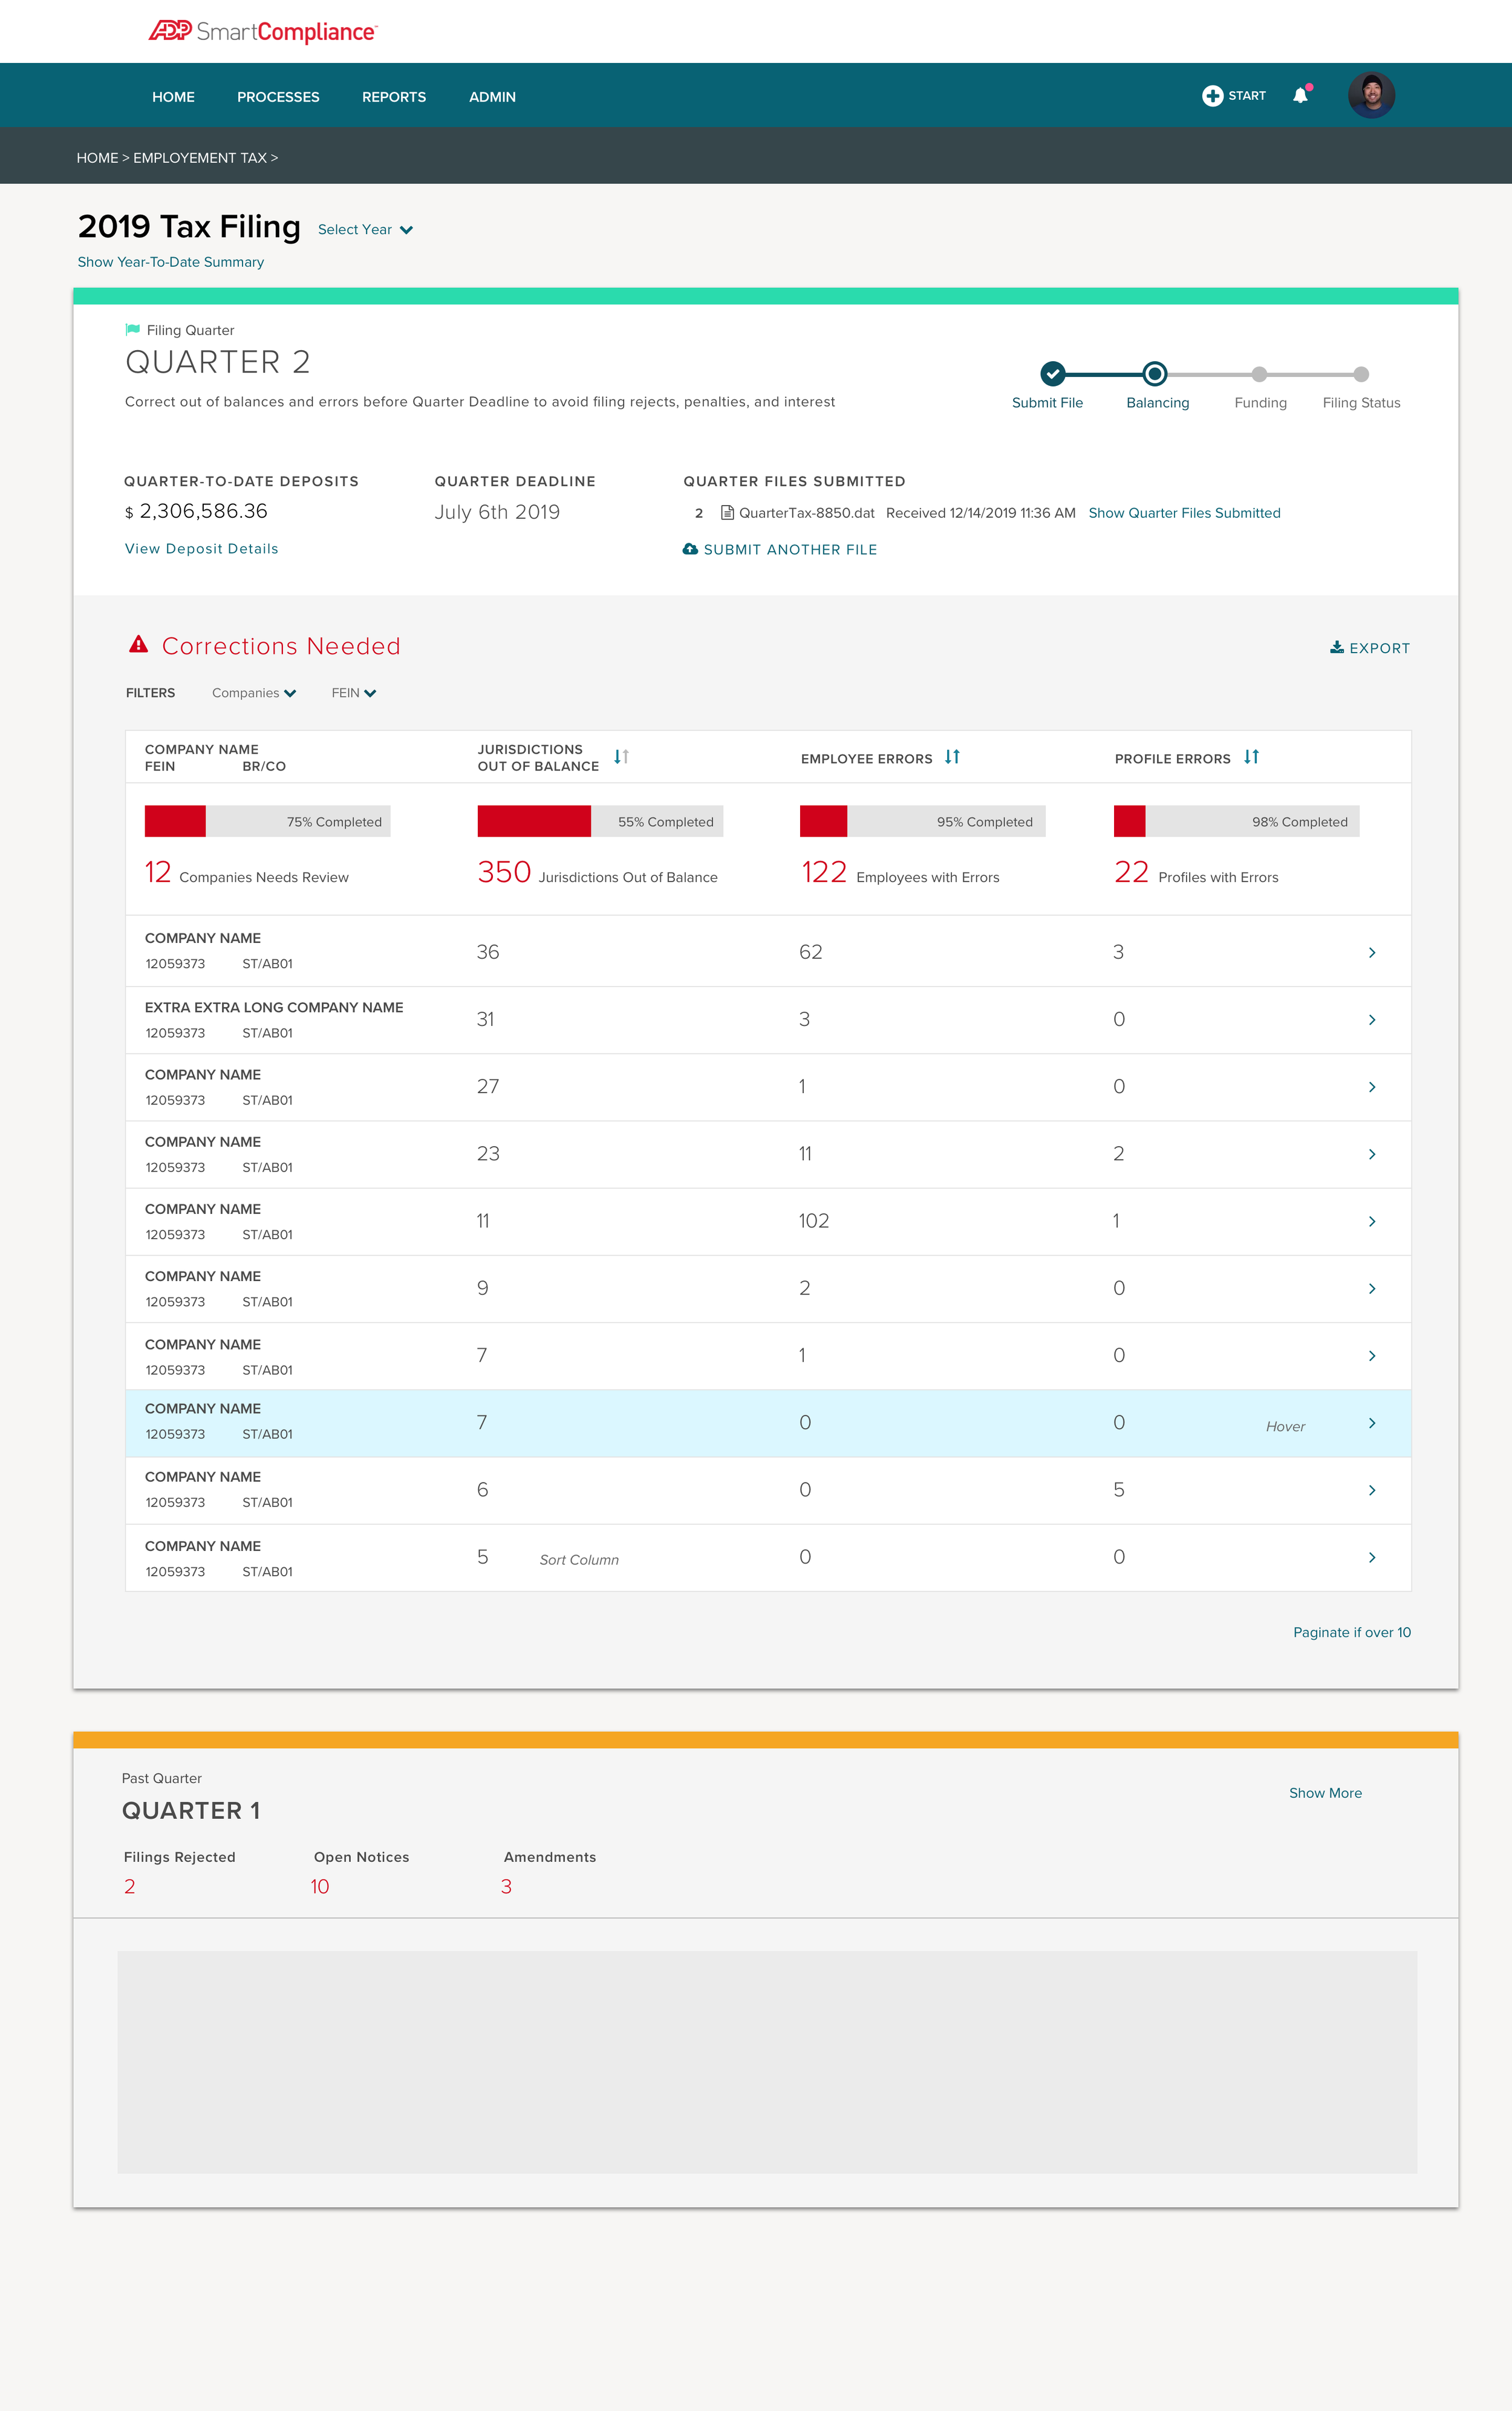Open the Processes menu
The height and width of the screenshot is (2411, 1512).
tap(278, 97)
